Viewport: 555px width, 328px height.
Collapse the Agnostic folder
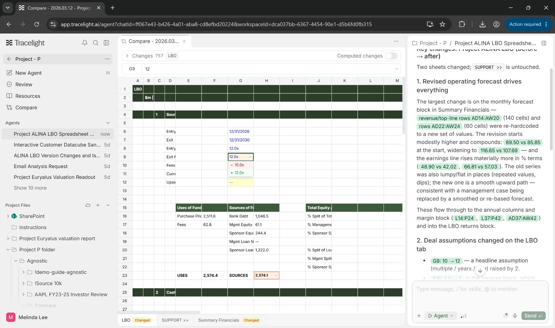click(16, 261)
